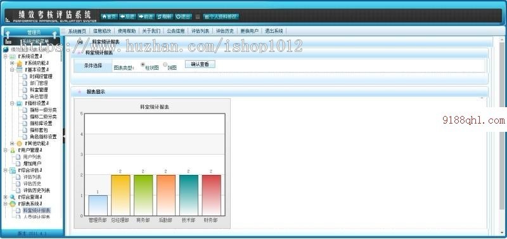Select the 饼图 chart type radio button

pyautogui.click(x=165, y=65)
